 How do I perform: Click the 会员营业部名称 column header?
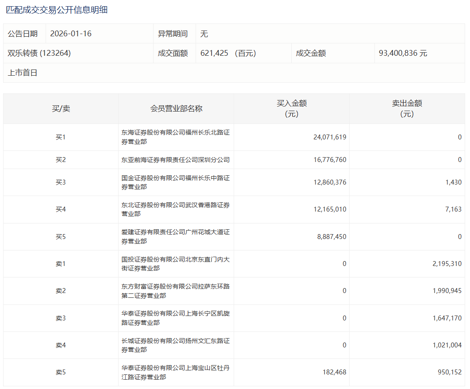tap(176, 108)
